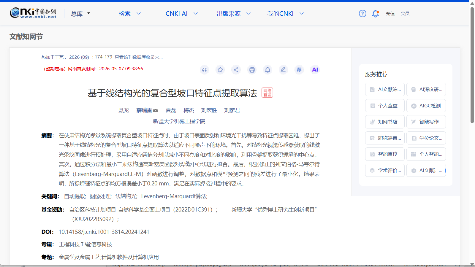Open author 夏磊 link
475x267 pixels.
[171, 110]
